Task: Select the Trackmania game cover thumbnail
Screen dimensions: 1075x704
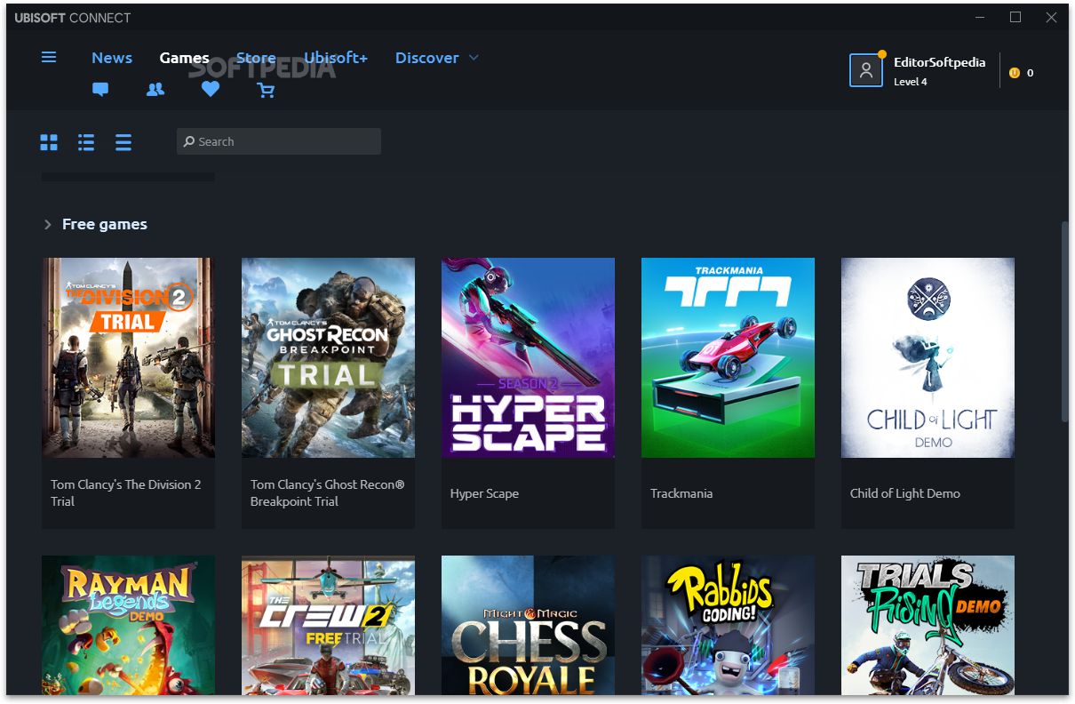Action: point(728,357)
